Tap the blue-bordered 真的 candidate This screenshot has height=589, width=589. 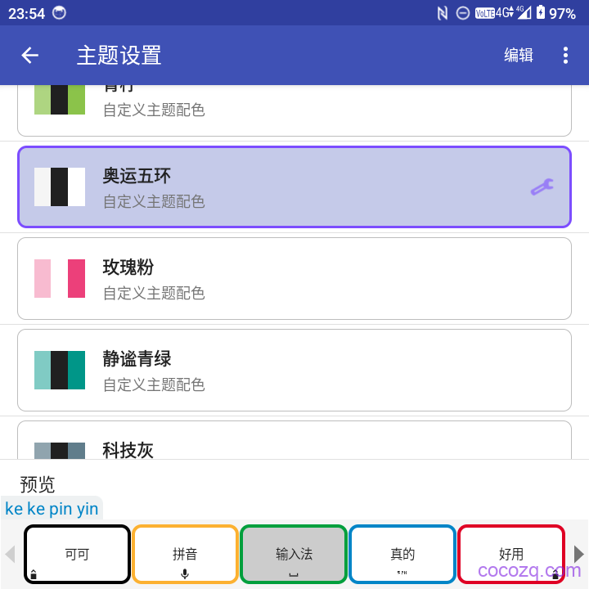(x=402, y=554)
